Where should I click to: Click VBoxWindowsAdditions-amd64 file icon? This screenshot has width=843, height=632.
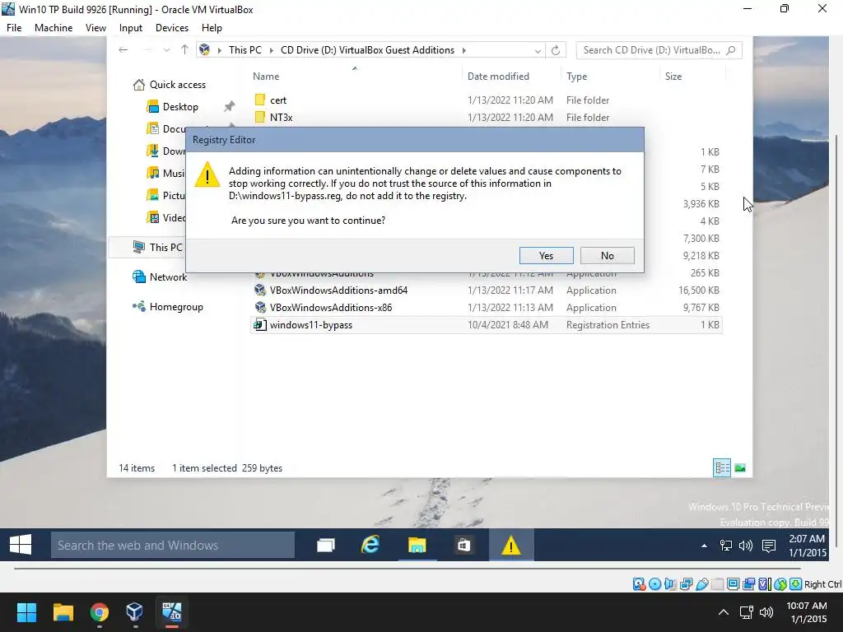click(260, 290)
